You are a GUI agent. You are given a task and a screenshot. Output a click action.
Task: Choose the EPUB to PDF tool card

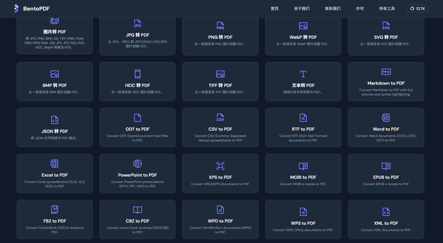click(386, 174)
